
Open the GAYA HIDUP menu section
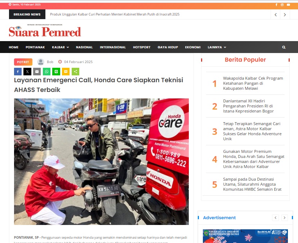point(168,47)
